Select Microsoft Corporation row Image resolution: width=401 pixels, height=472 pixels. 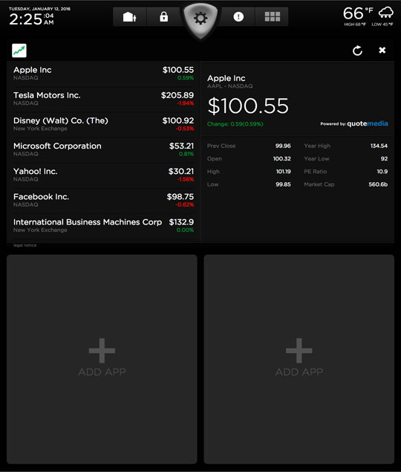[x=103, y=149]
